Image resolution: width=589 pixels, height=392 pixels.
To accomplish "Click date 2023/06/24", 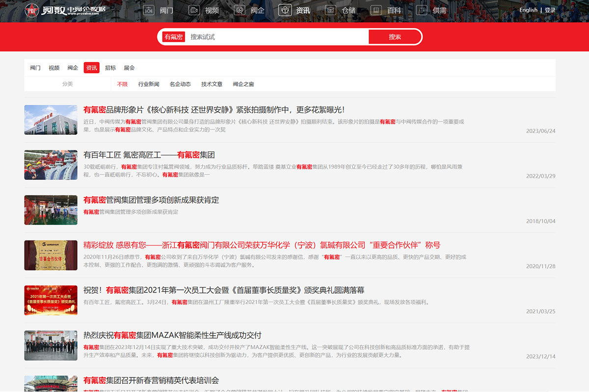I will 541,131.
